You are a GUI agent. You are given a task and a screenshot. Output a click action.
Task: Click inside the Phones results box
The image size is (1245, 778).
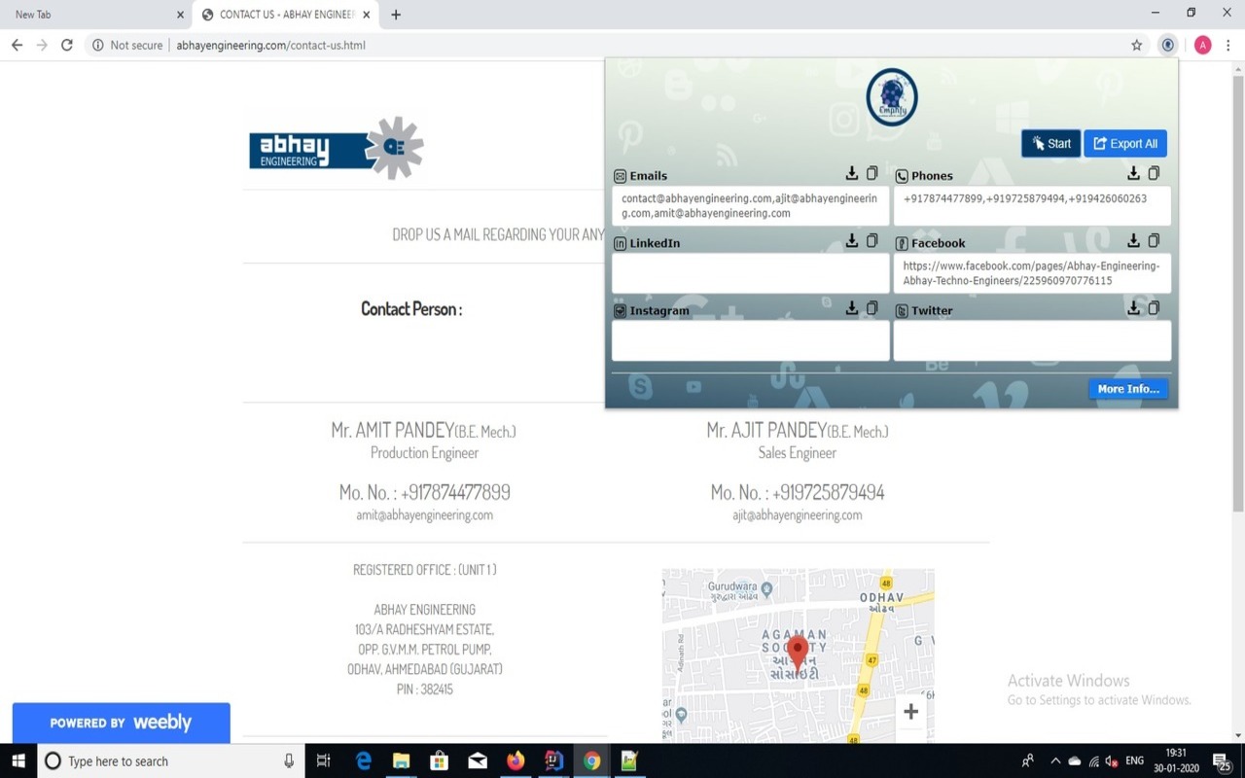[1032, 206]
